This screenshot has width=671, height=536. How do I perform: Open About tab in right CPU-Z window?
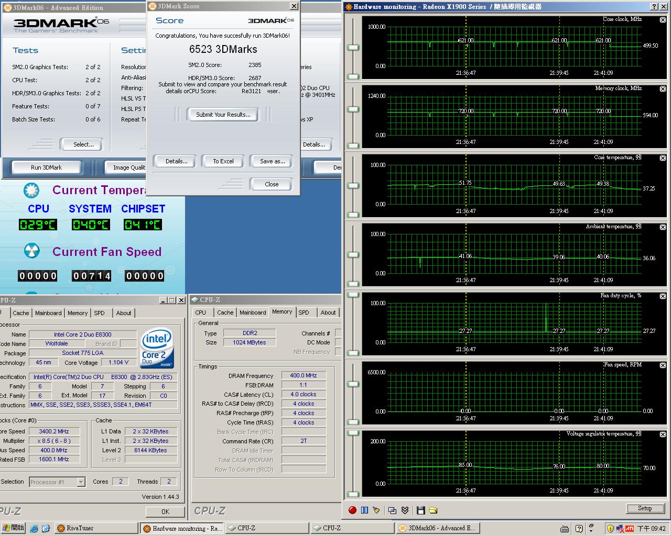pos(328,312)
